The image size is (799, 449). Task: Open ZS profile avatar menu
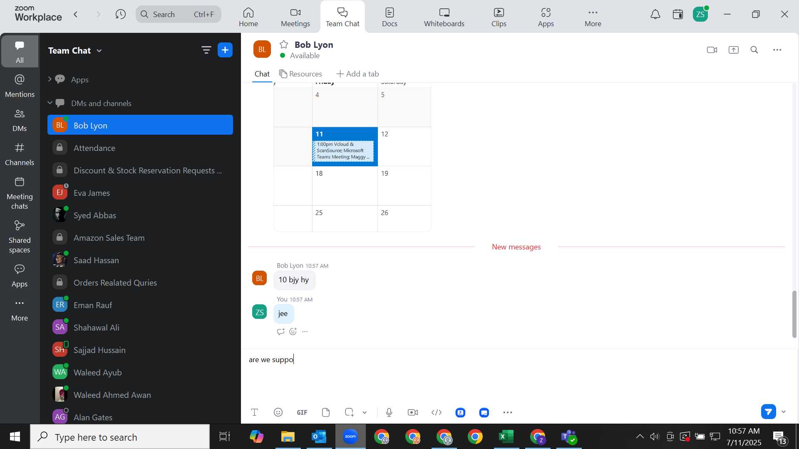[700, 15]
